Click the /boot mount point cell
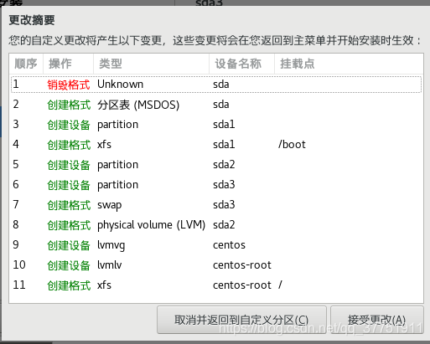430x344 pixels. pos(292,145)
